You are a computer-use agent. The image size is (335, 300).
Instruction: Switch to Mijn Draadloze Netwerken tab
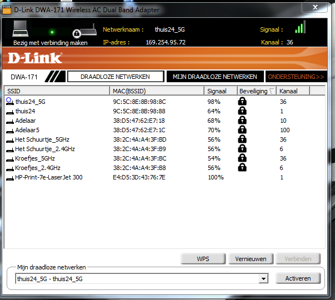pyautogui.click(x=215, y=77)
